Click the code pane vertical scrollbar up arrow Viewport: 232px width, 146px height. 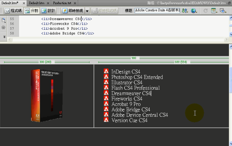(x=231, y=18)
